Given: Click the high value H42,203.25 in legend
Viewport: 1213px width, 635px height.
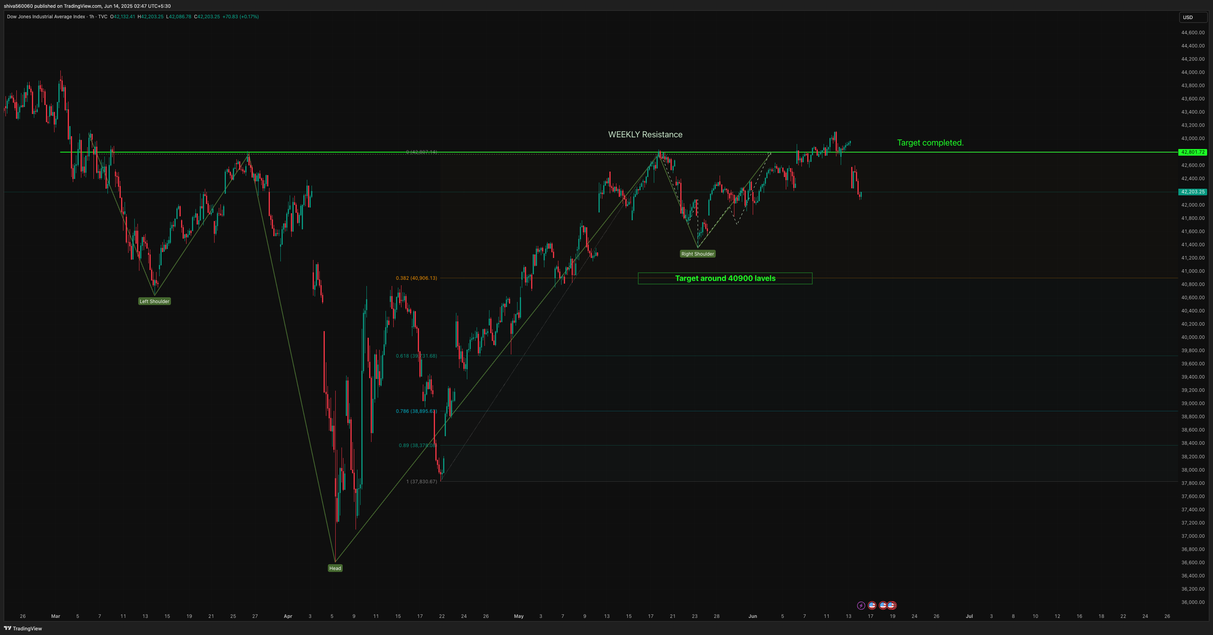Looking at the screenshot, I should pyautogui.click(x=150, y=16).
